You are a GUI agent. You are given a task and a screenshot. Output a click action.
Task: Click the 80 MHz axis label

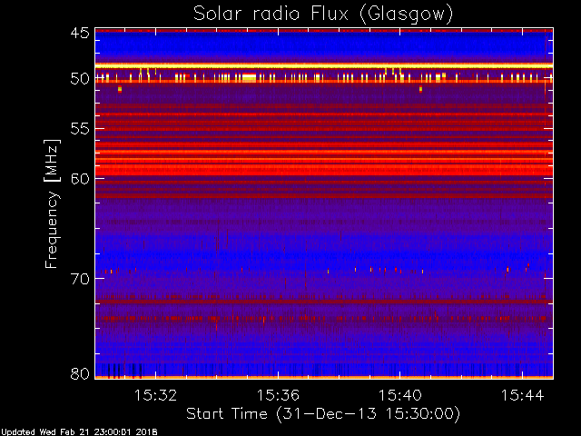point(80,373)
